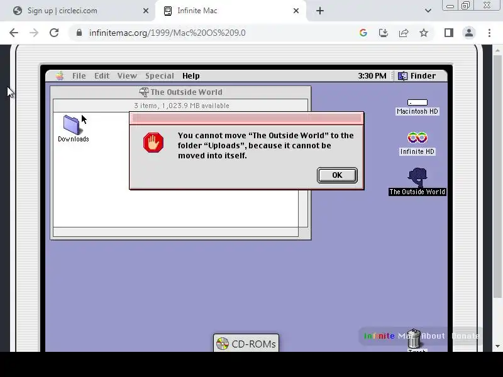
Task: Click the red stop-hand alert icon
Action: tap(153, 143)
